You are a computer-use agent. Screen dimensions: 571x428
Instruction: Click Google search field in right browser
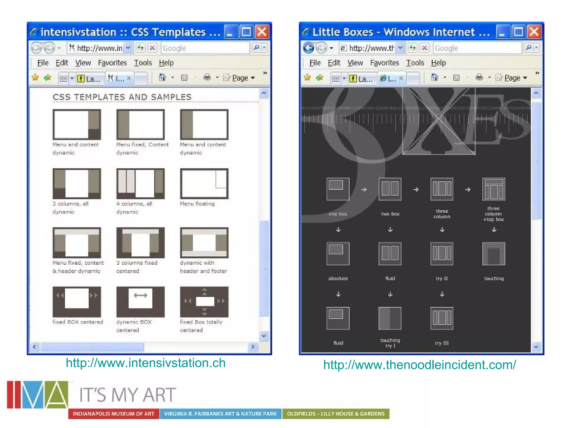pyautogui.click(x=477, y=48)
